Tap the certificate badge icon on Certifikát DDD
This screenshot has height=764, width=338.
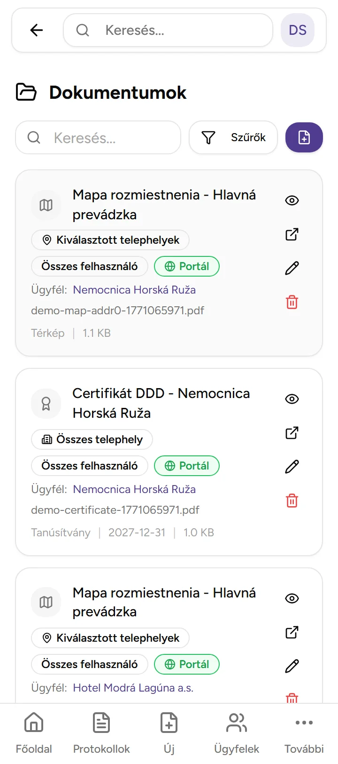46,403
